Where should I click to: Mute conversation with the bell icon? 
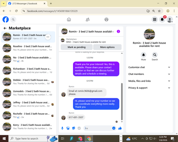click(x=143, y=55)
